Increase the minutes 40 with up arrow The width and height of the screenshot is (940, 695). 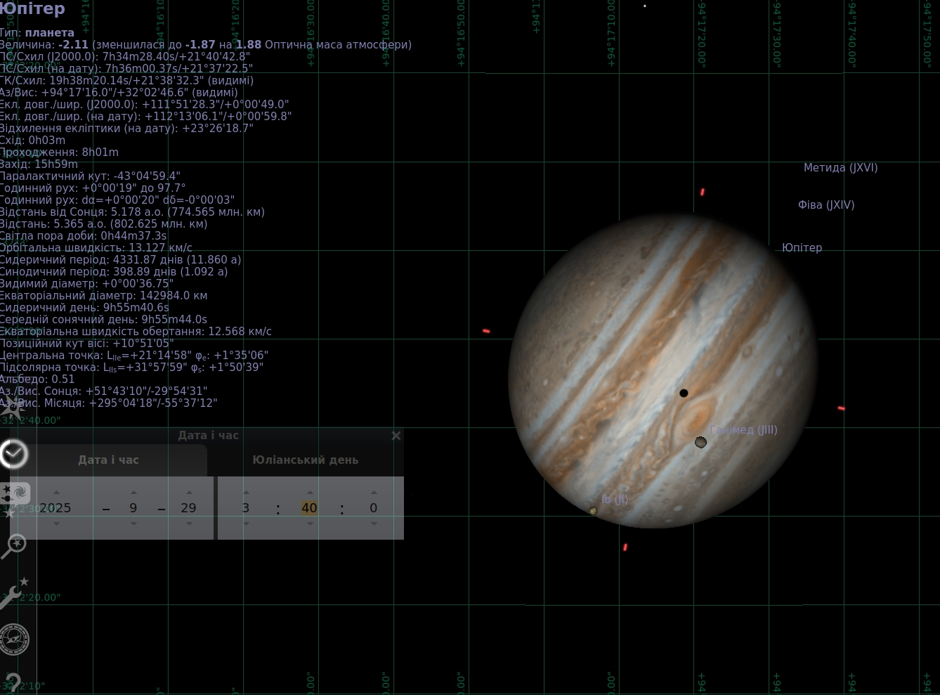[310, 493]
